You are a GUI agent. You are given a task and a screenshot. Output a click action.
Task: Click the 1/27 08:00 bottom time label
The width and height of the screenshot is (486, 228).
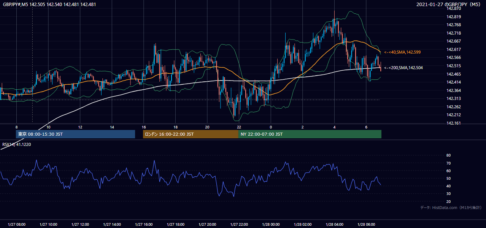[x=16, y=224]
